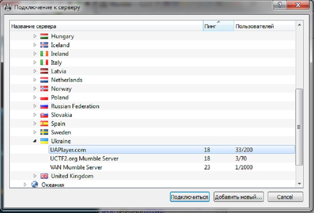The height and width of the screenshot is (213, 314).
Task: Expand the Italy server list
Action: (35, 63)
